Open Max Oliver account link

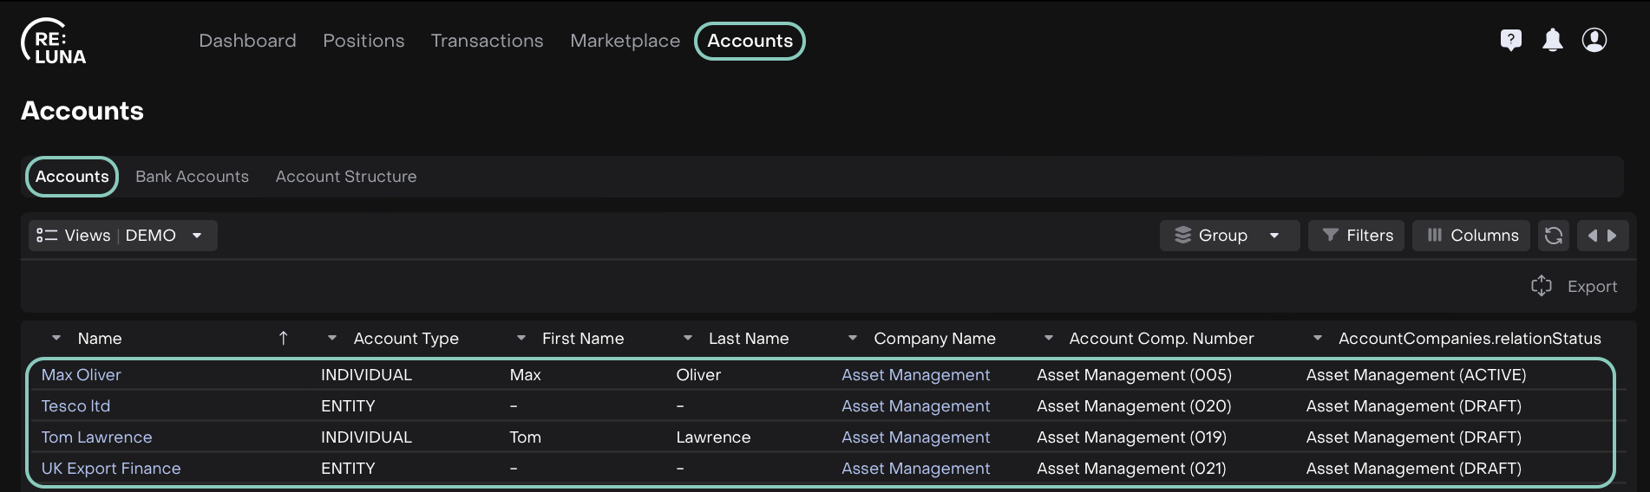tap(82, 375)
